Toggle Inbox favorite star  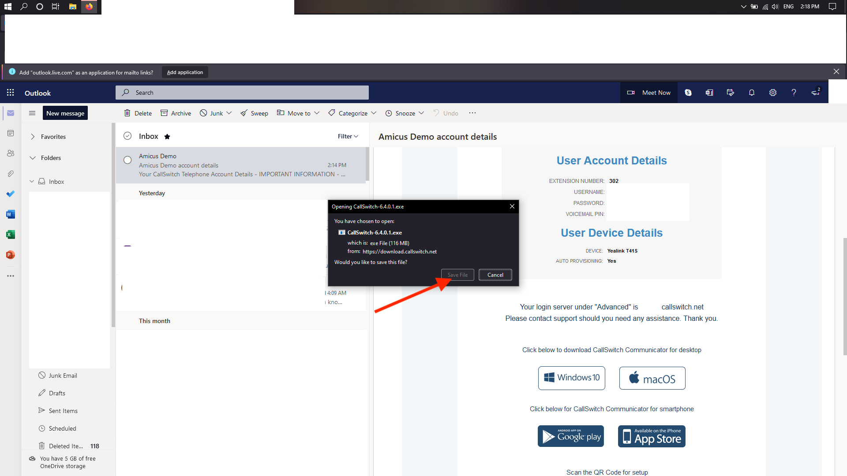coord(167,137)
